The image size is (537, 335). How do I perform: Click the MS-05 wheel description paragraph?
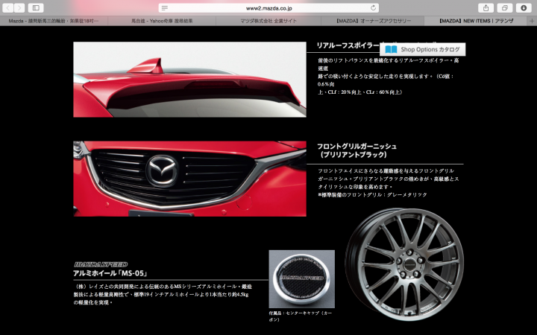pyautogui.click(x=163, y=294)
